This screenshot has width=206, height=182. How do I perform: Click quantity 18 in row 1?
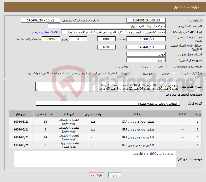coord(45,122)
